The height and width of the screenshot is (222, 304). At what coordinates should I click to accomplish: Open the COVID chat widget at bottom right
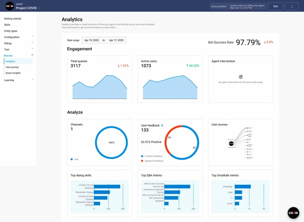tap(293, 213)
